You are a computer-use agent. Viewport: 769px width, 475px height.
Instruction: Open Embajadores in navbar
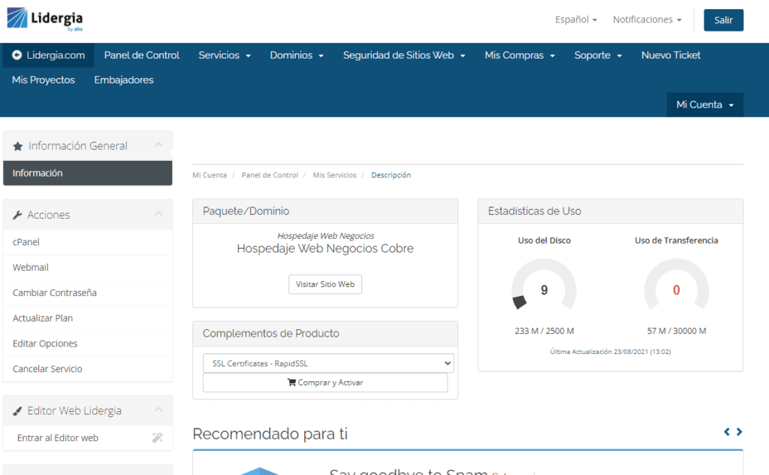click(124, 80)
